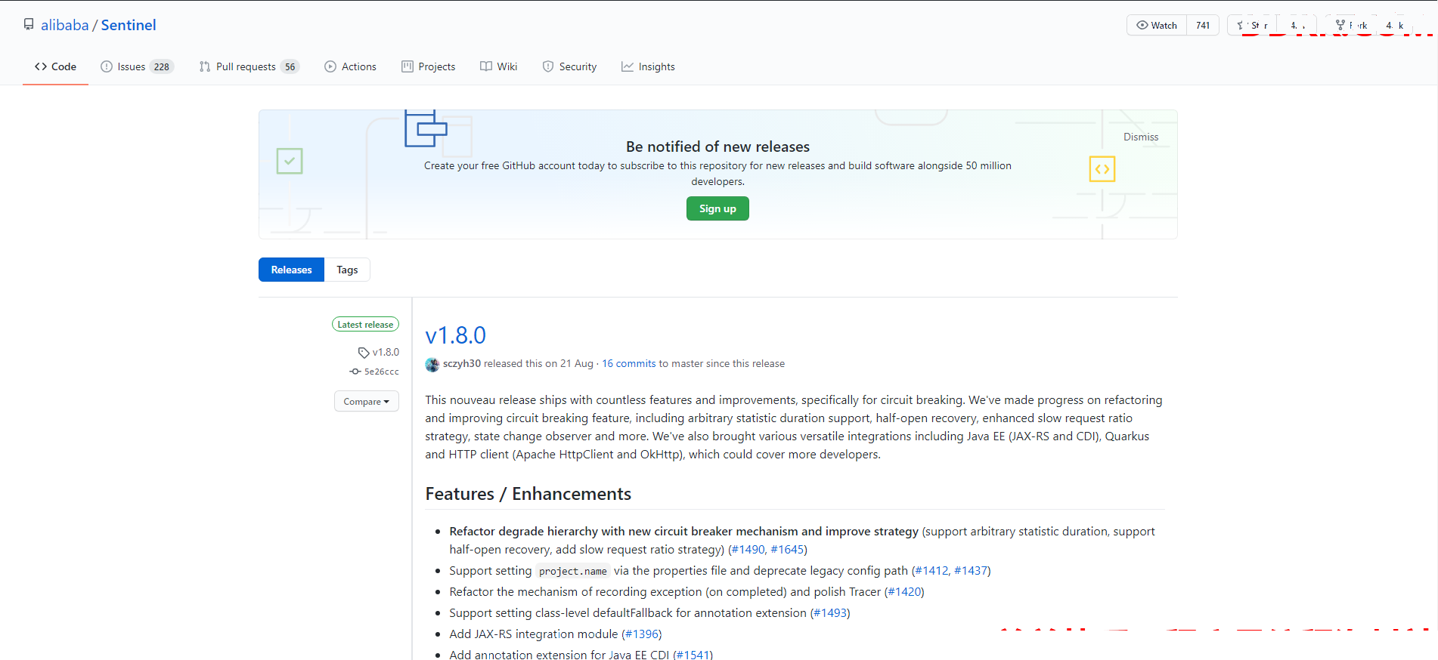Open the Pull requests tab
The image size is (1438, 660).
pyautogui.click(x=249, y=66)
